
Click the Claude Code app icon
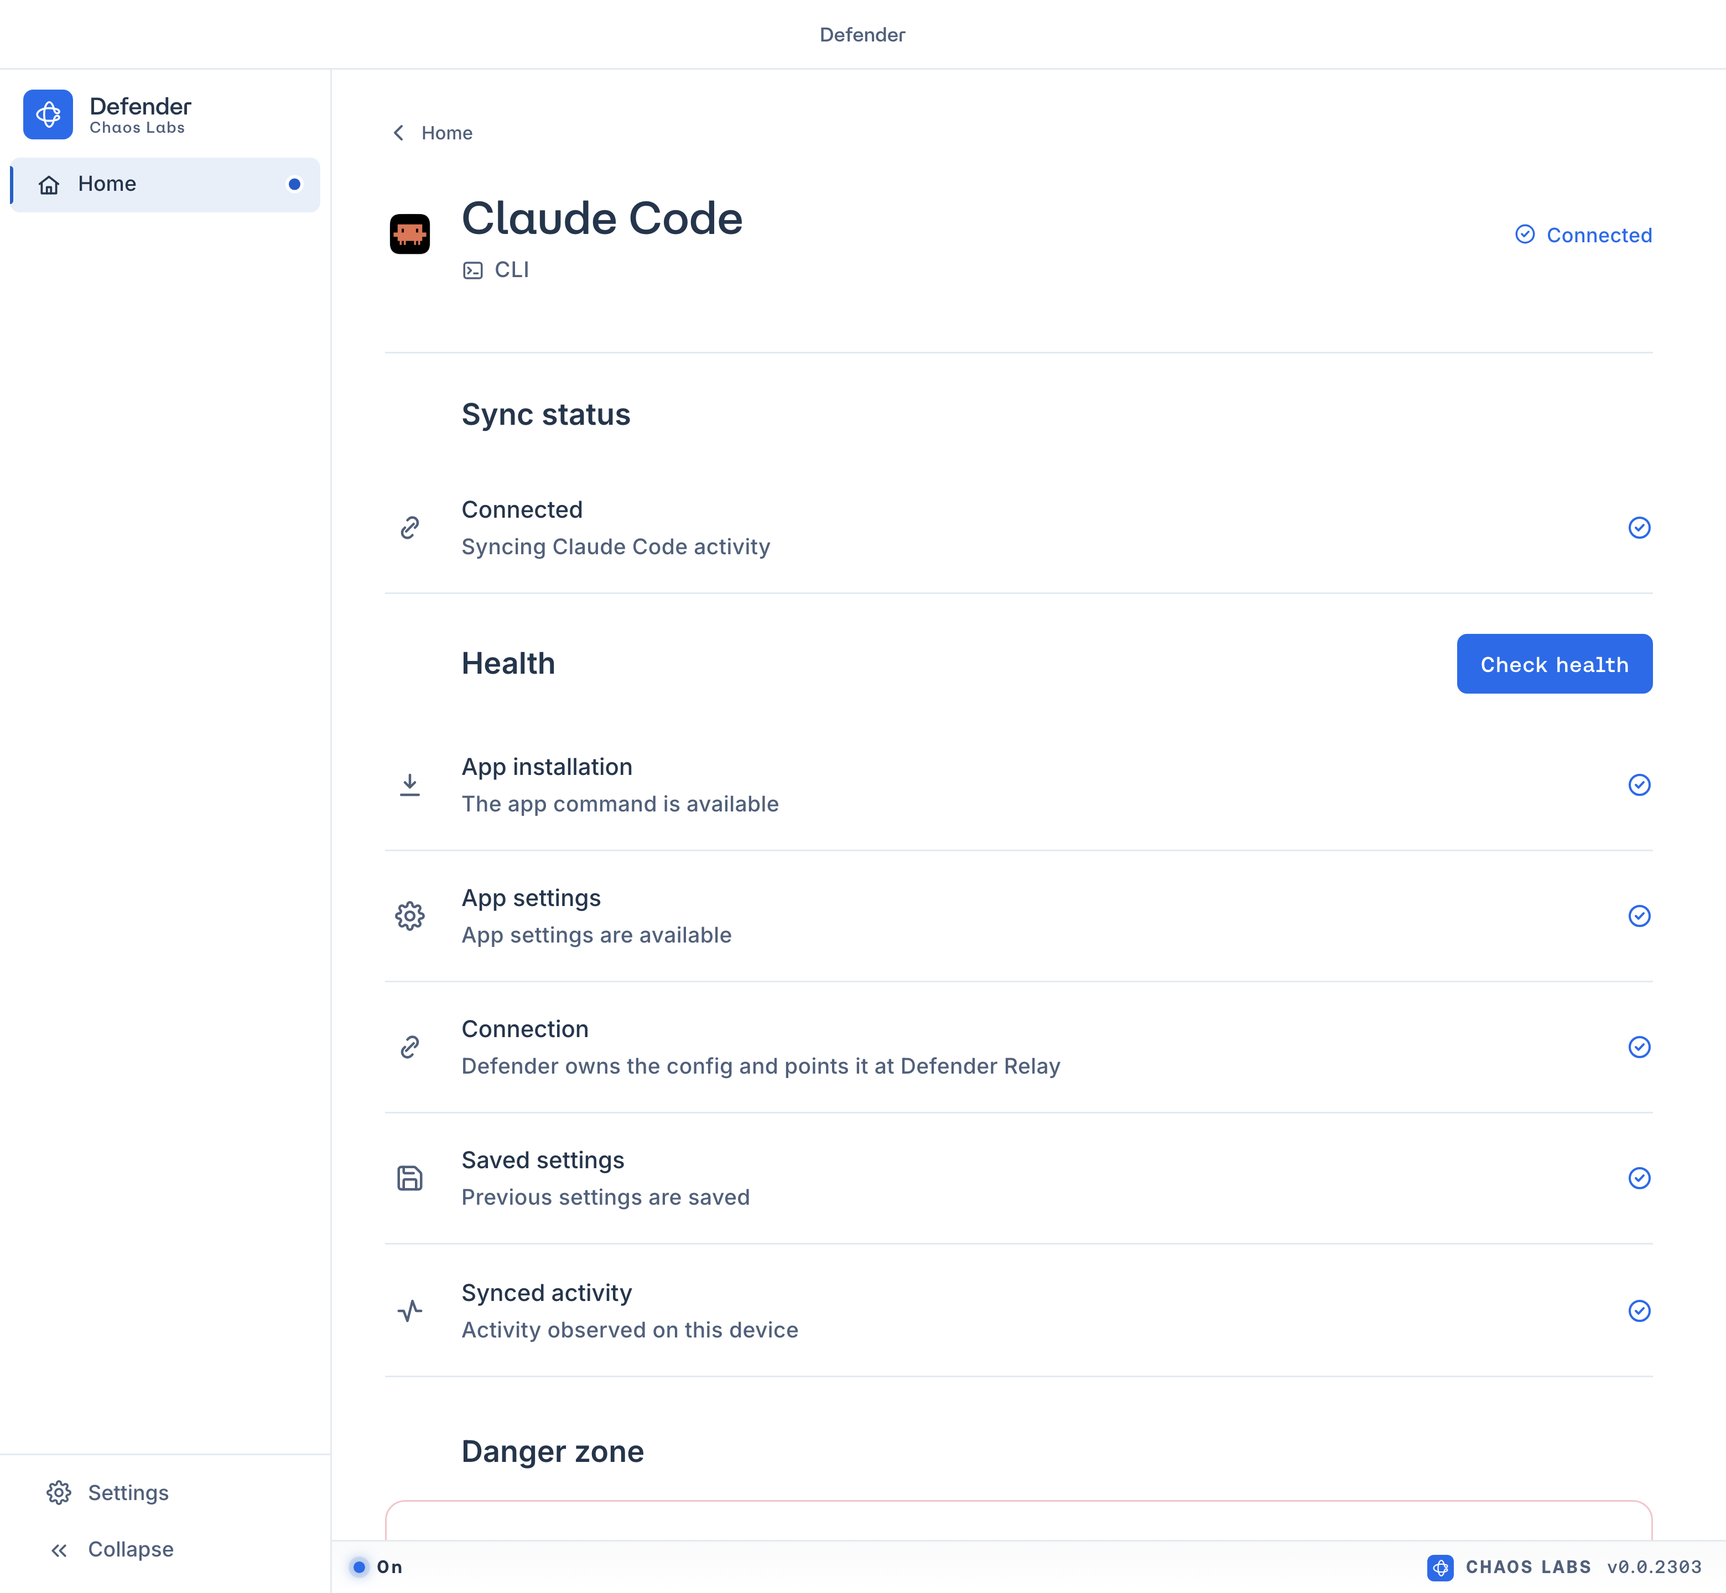pyautogui.click(x=409, y=235)
